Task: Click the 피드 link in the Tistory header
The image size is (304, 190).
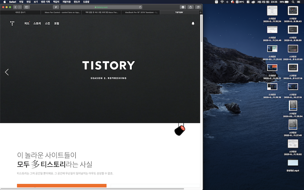Action: pos(27,23)
